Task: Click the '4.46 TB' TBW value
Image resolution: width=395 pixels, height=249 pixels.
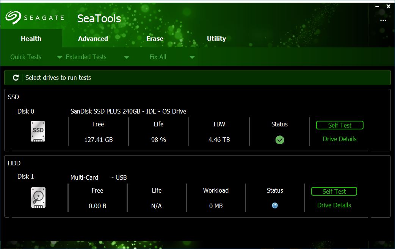Action: coord(219,140)
